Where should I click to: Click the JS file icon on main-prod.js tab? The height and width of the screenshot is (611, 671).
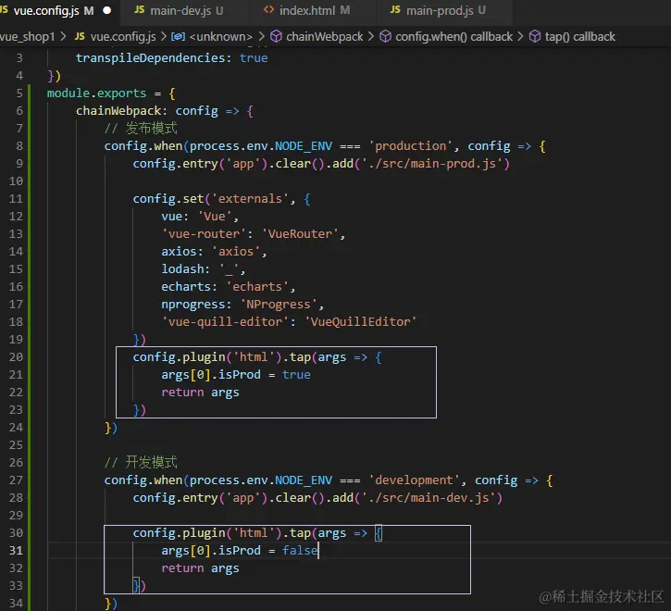(x=395, y=10)
